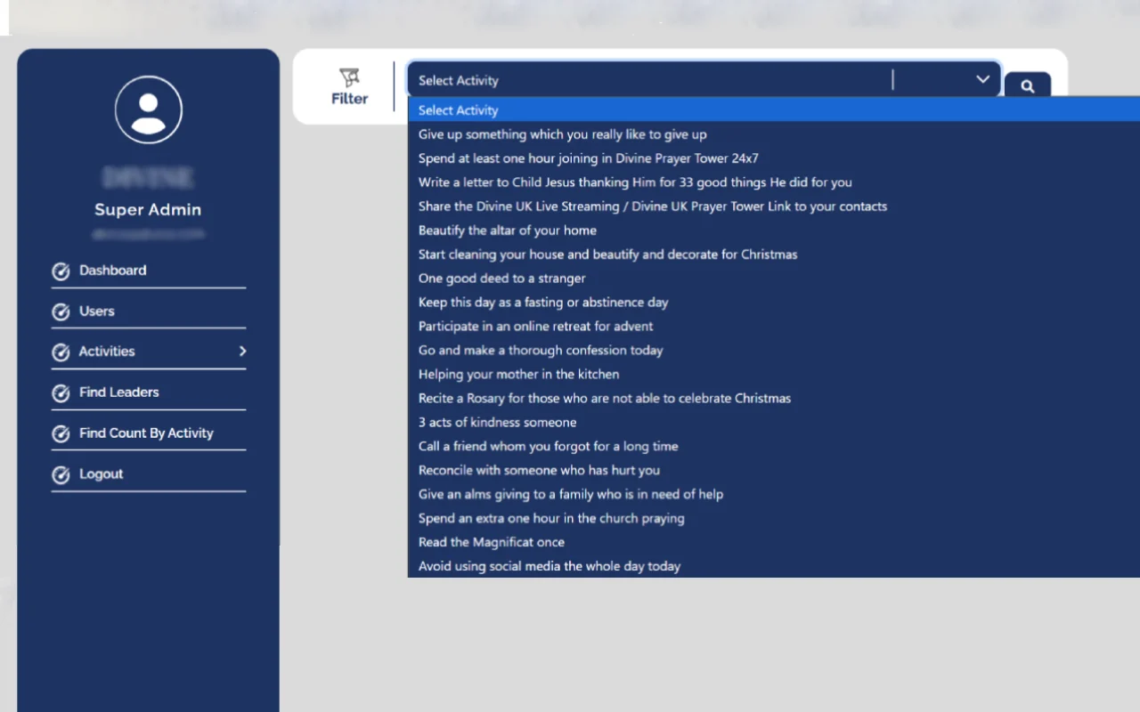Click the user profile avatar icon
This screenshot has height=712, width=1140.
tap(149, 109)
